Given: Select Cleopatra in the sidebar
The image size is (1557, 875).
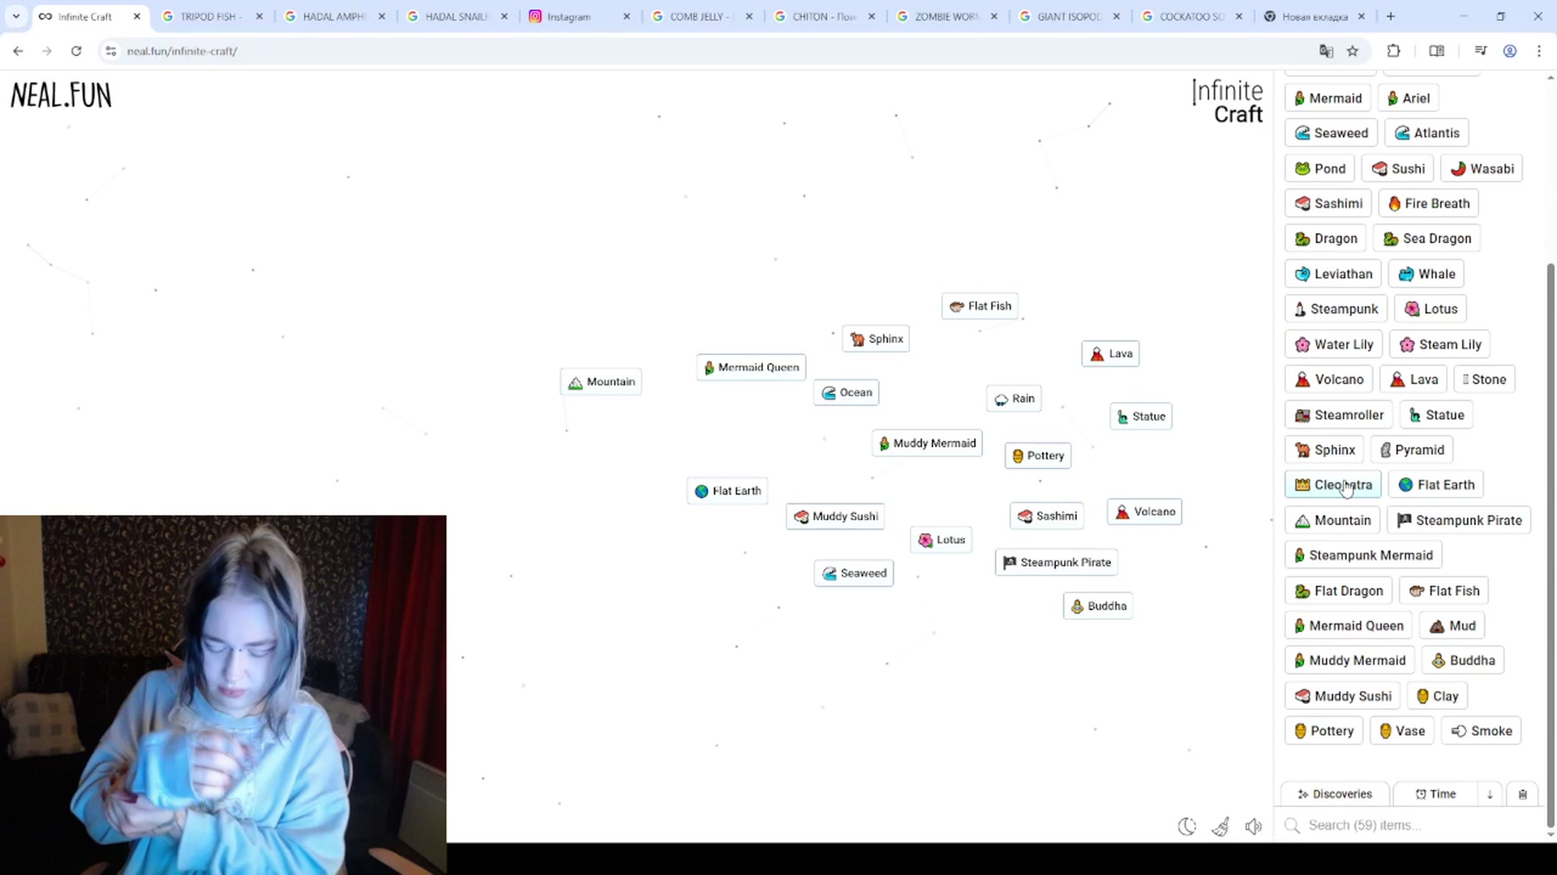Looking at the screenshot, I should coord(1333,484).
